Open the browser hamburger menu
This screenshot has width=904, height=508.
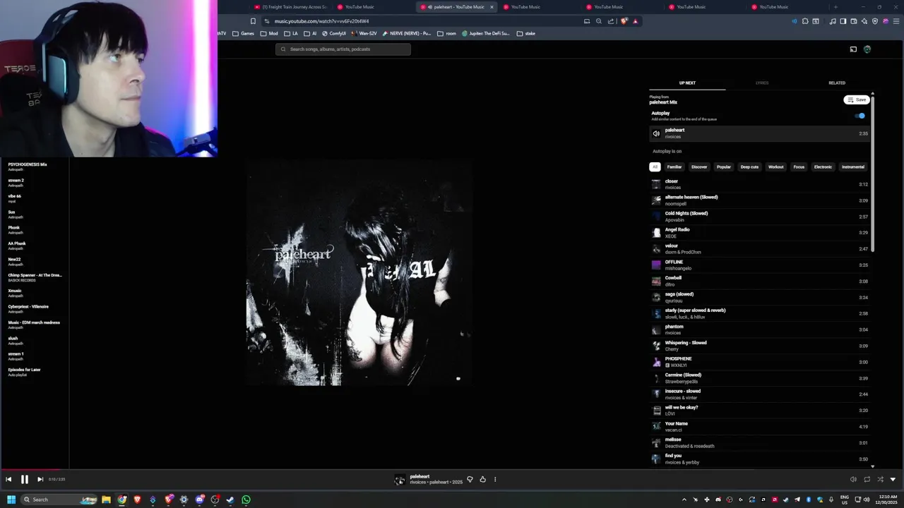click(896, 21)
